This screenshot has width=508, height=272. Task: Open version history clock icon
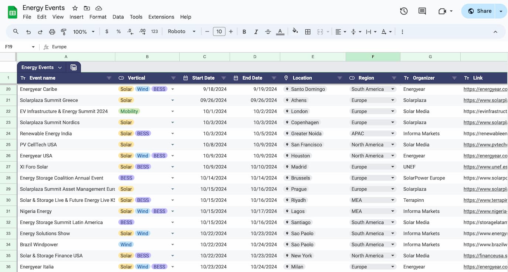click(x=404, y=11)
